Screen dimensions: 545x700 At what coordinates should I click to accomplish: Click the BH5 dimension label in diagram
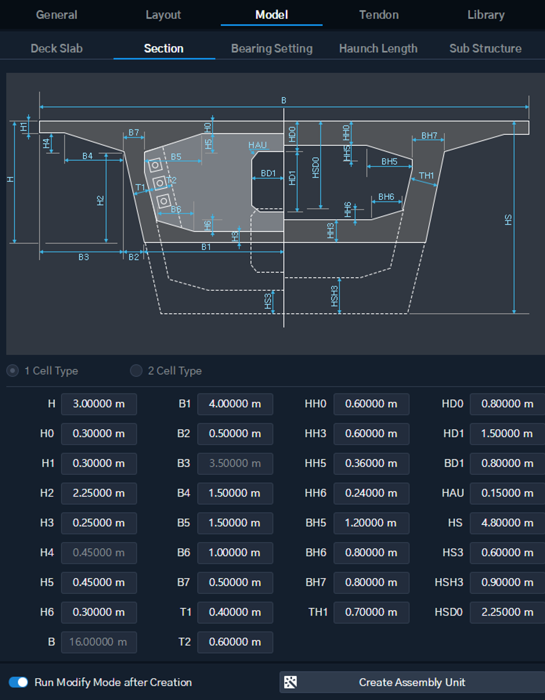(389, 162)
